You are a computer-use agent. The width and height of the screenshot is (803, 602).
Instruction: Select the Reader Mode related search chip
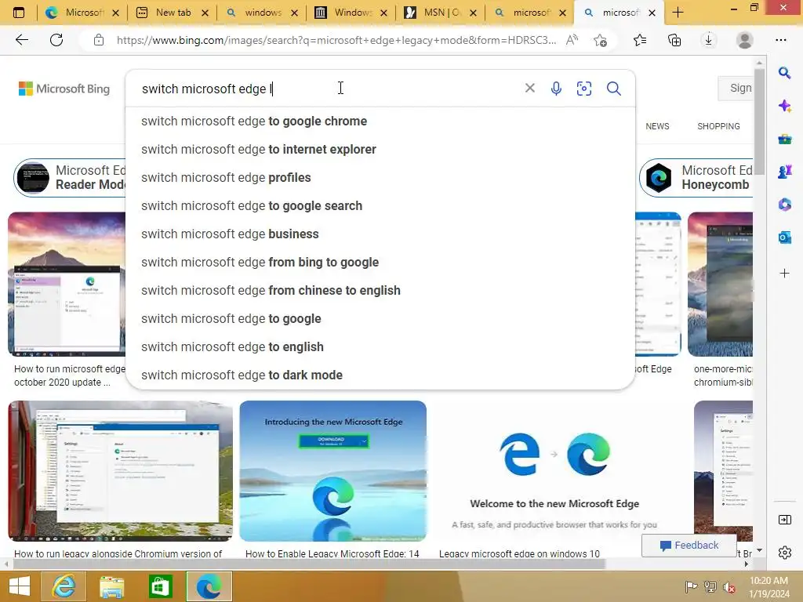[70, 178]
